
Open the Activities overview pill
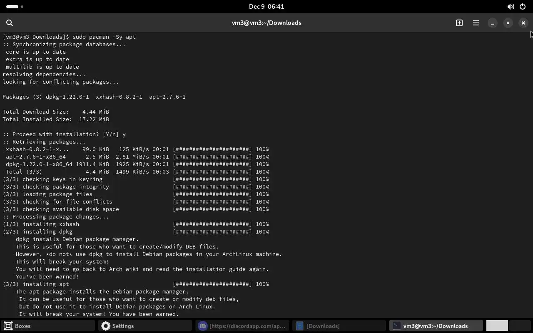[12, 7]
